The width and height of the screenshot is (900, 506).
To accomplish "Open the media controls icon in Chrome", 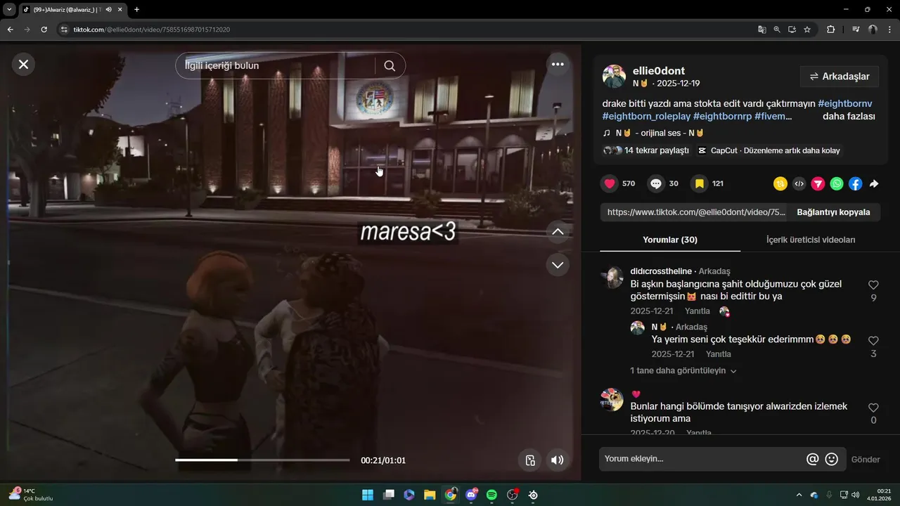I will (856, 30).
